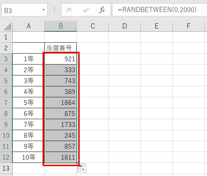The height and width of the screenshot is (176, 207).
Task: Click the fill handle of the selection
Action: pos(76,163)
